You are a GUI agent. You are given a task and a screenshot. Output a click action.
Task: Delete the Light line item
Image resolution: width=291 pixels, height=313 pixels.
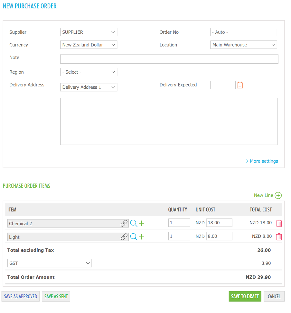pyautogui.click(x=279, y=237)
